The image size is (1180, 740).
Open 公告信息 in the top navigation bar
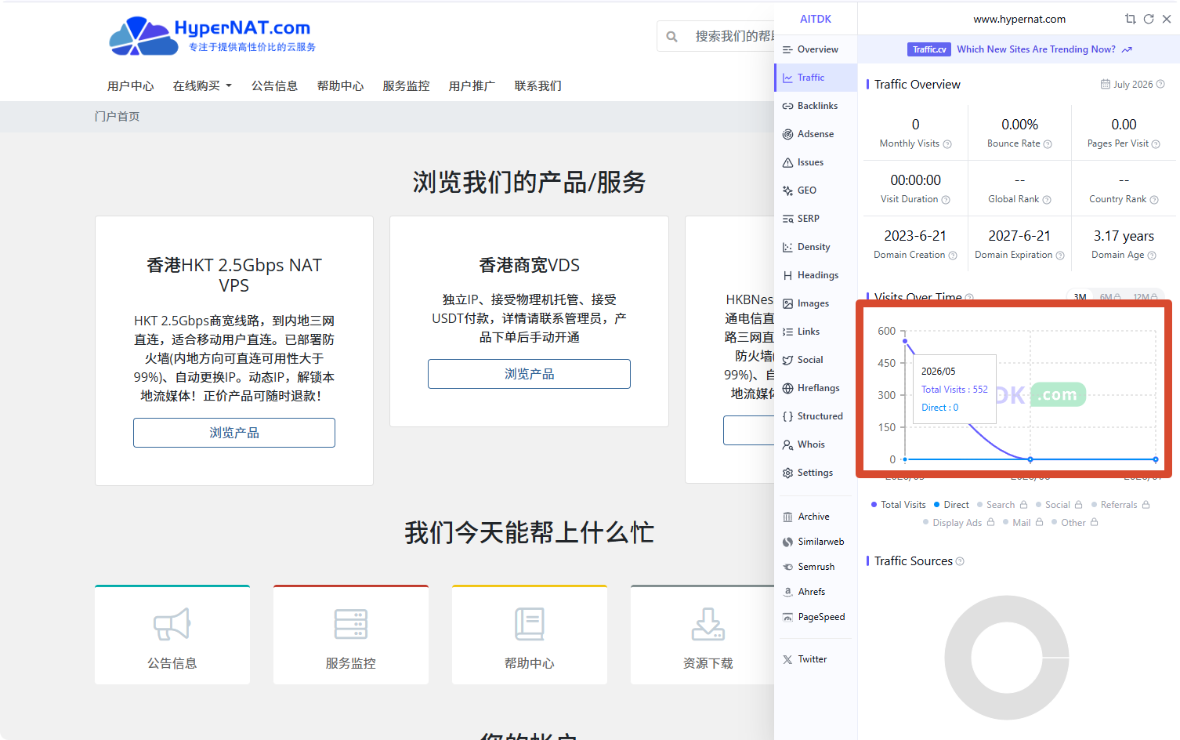pyautogui.click(x=274, y=85)
